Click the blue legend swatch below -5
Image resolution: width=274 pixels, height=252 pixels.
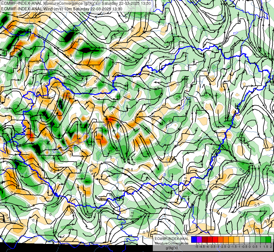194,240
